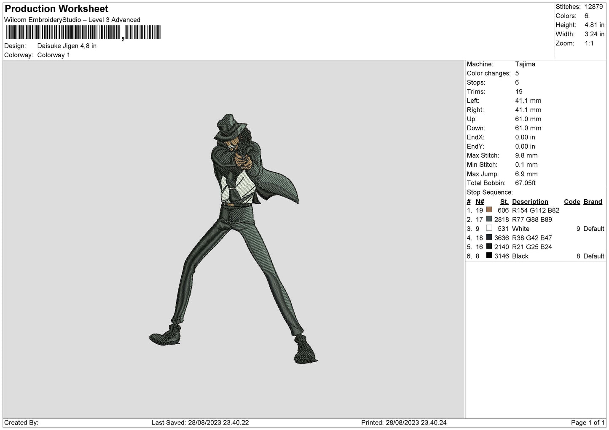Click the 'Stops:' label
Image resolution: width=609 pixels, height=430 pixels.
[476, 83]
